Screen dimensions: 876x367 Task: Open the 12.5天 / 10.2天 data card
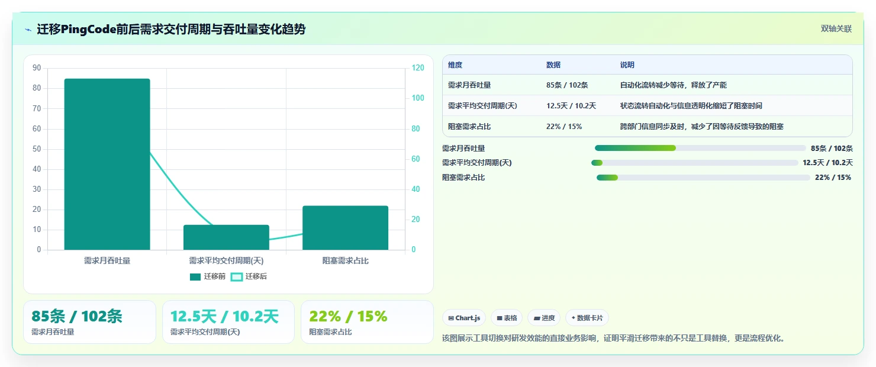(x=228, y=322)
